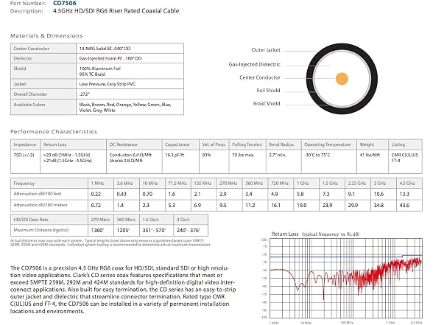Click the 'Bend Radius' column header
This screenshot has width=433, height=325.
[281, 144]
